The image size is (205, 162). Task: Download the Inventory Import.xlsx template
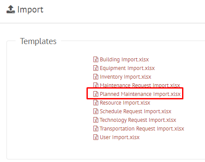click(125, 77)
